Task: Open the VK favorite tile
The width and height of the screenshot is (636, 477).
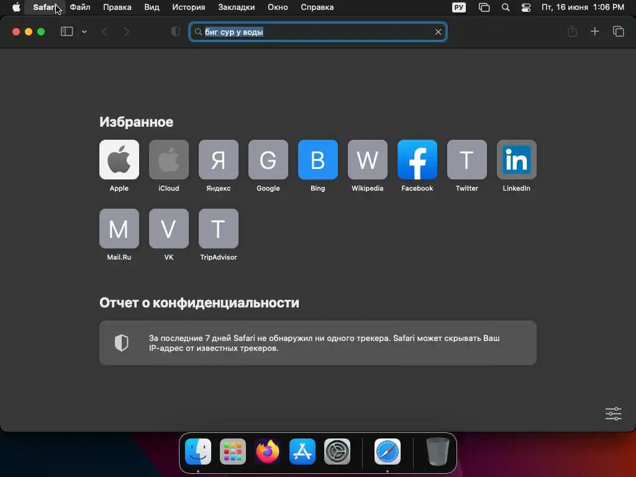Action: 169,229
